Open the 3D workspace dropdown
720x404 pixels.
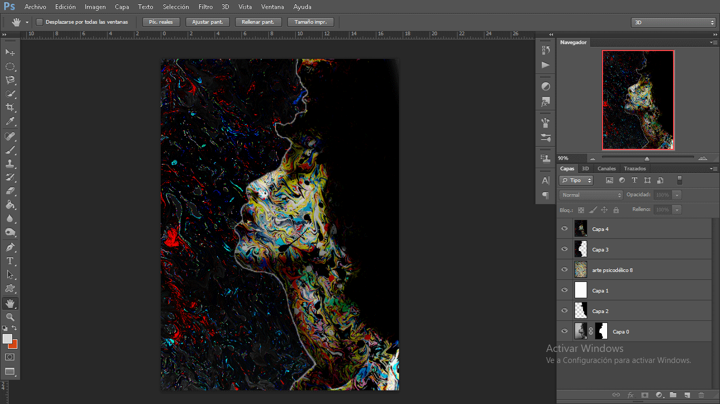[673, 23]
